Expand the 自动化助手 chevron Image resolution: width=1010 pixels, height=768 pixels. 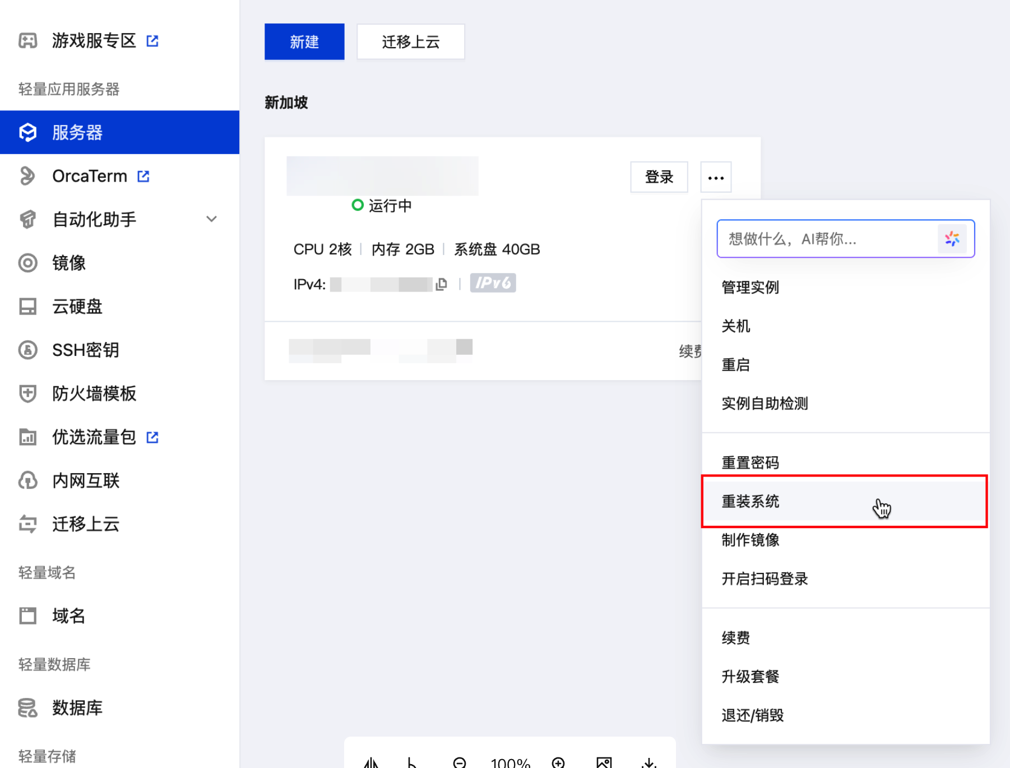(211, 219)
